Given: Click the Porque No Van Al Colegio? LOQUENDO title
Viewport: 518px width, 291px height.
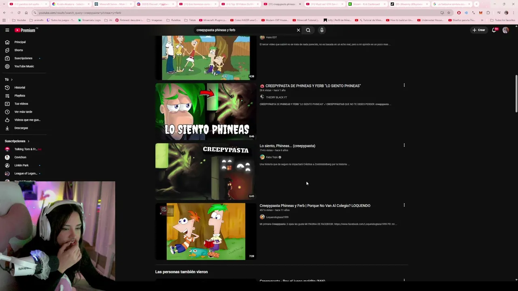Looking at the screenshot, I should tap(315, 206).
